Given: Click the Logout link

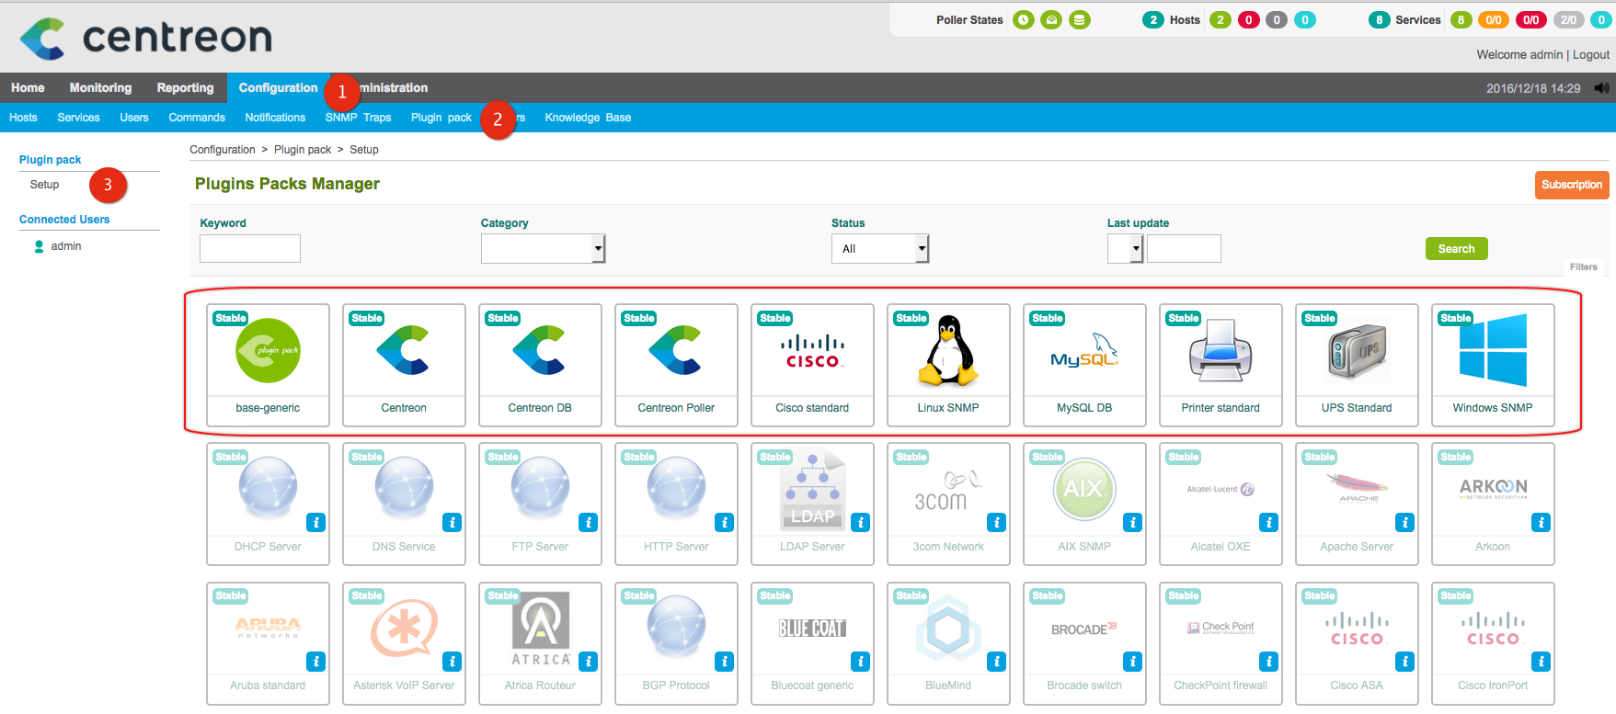Looking at the screenshot, I should pos(1590,55).
